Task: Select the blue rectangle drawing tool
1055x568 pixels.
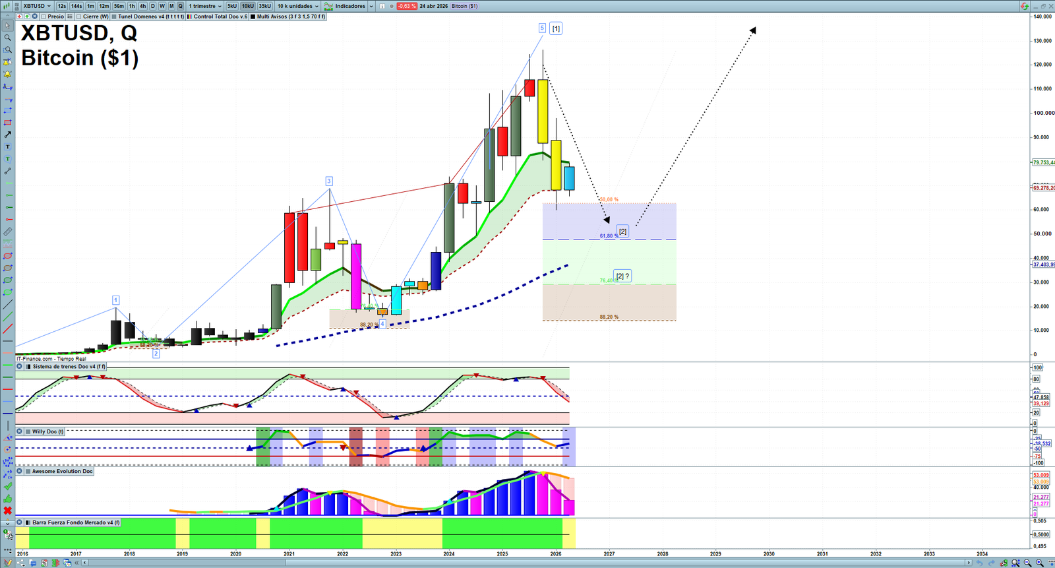Action: coord(8,111)
